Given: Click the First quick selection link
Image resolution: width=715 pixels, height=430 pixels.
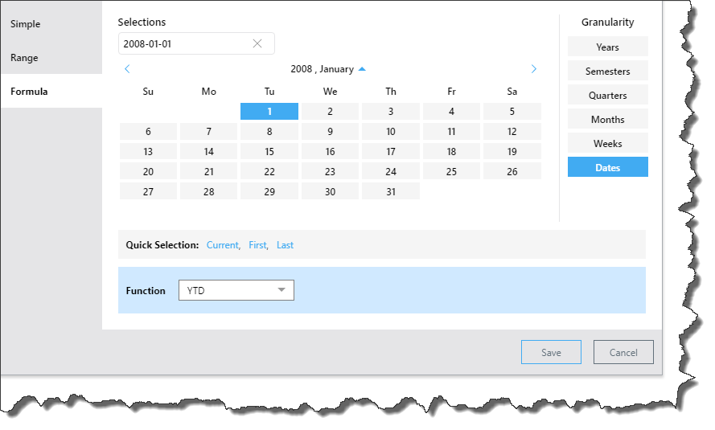Looking at the screenshot, I should 257,245.
